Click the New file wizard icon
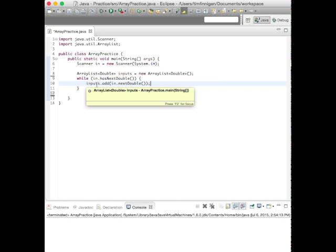336x252 pixels. 50,11
